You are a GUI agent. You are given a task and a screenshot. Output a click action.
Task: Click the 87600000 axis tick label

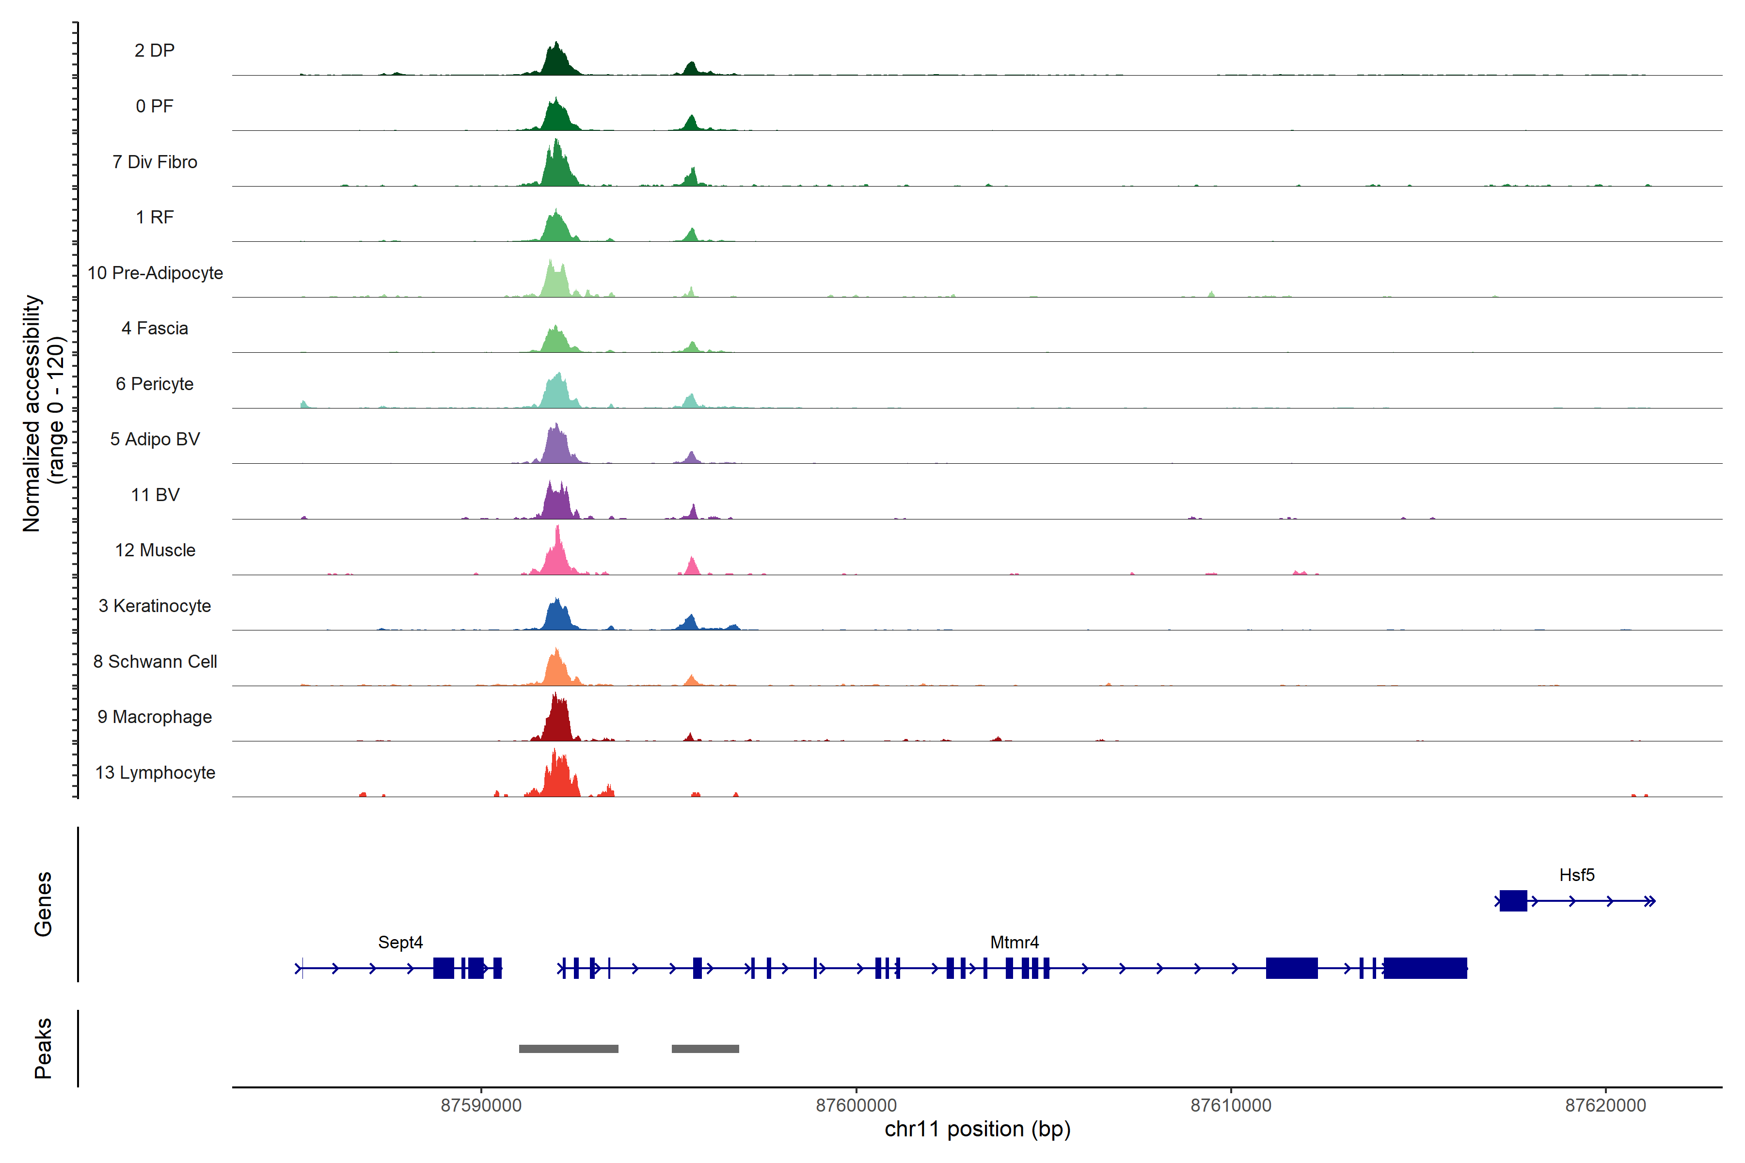[856, 1105]
